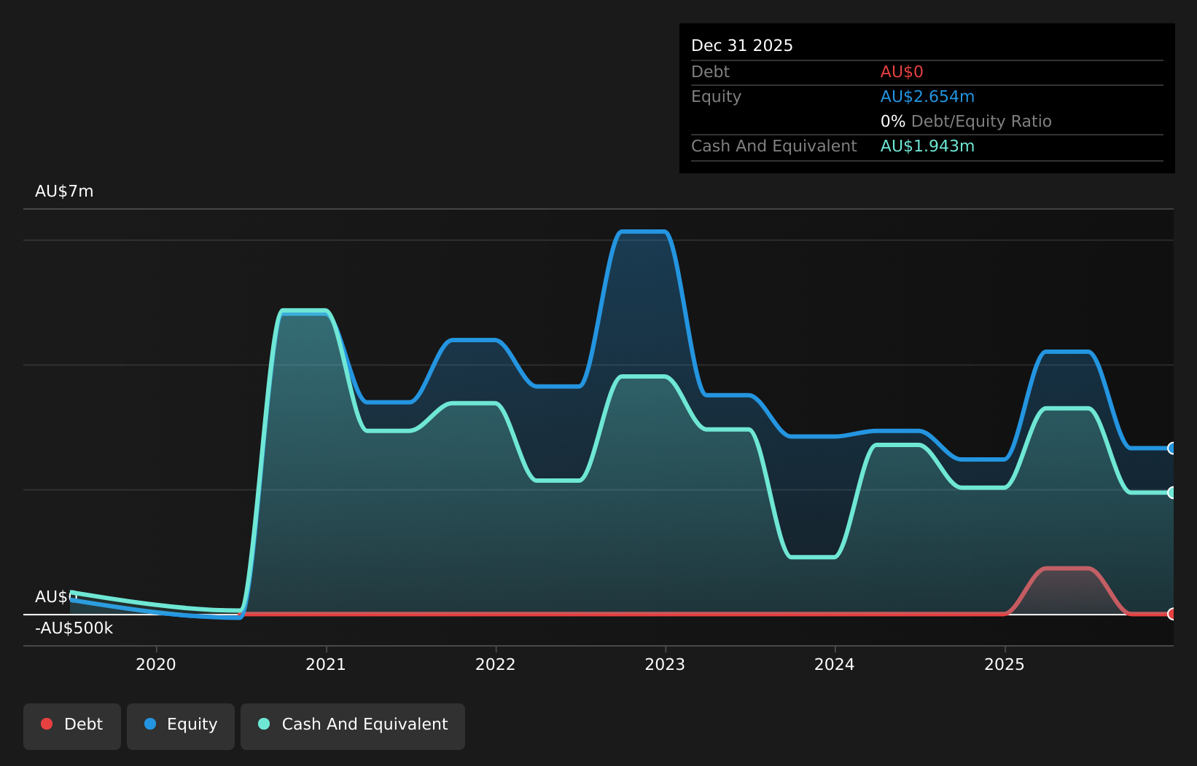
Task: Select the Cash endpoint marker at Dec 2025
Action: 1172,492
